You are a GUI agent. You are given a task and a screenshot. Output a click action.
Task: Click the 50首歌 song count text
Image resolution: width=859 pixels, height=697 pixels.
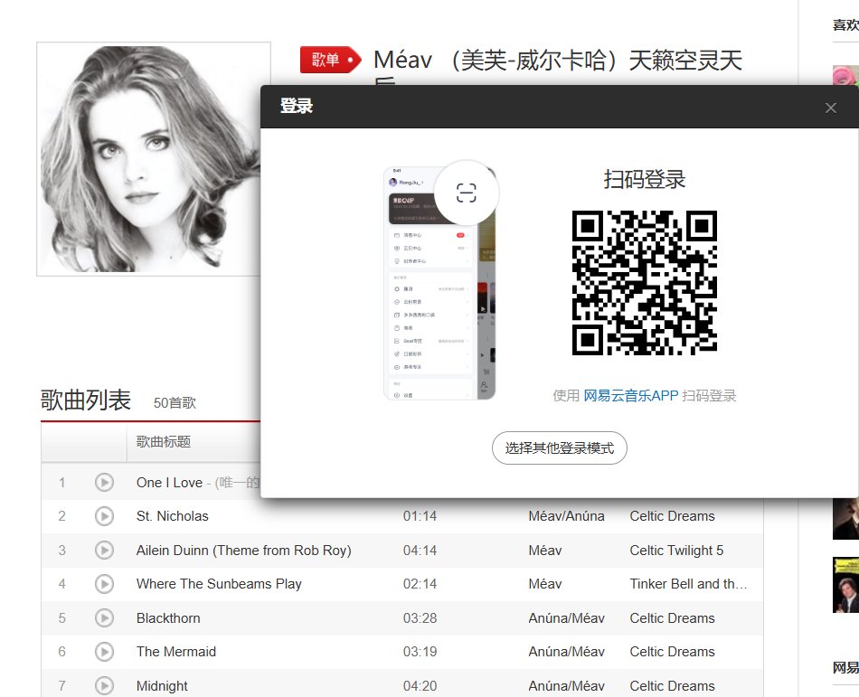tap(175, 403)
